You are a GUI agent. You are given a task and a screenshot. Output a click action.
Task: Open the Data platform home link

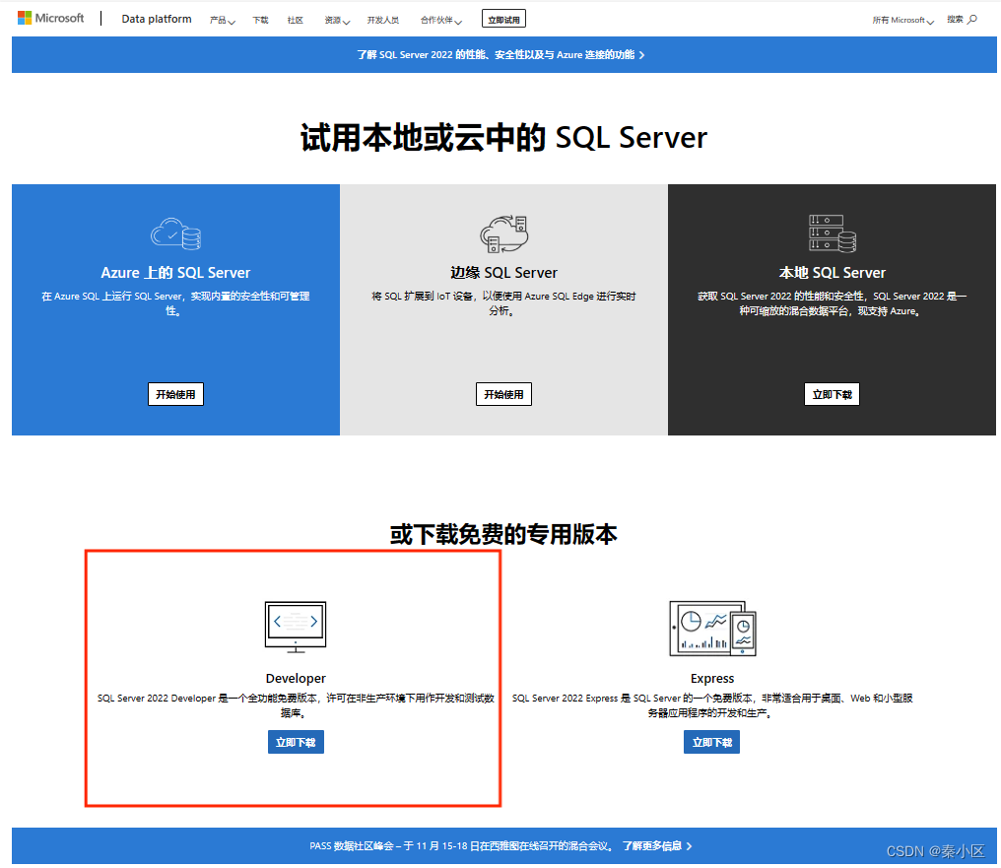tap(157, 19)
